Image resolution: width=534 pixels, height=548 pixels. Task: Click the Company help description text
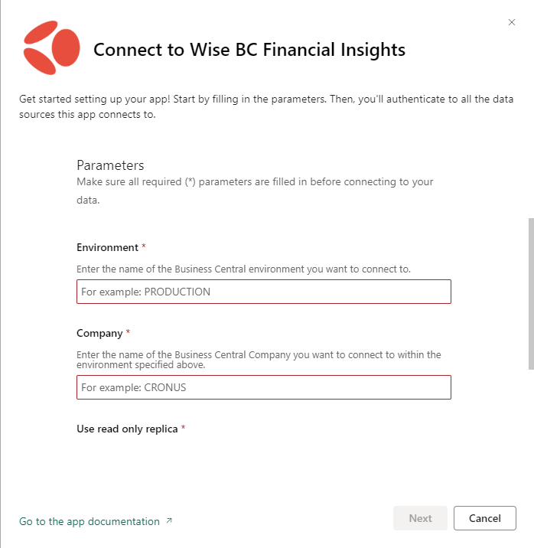[x=259, y=359]
